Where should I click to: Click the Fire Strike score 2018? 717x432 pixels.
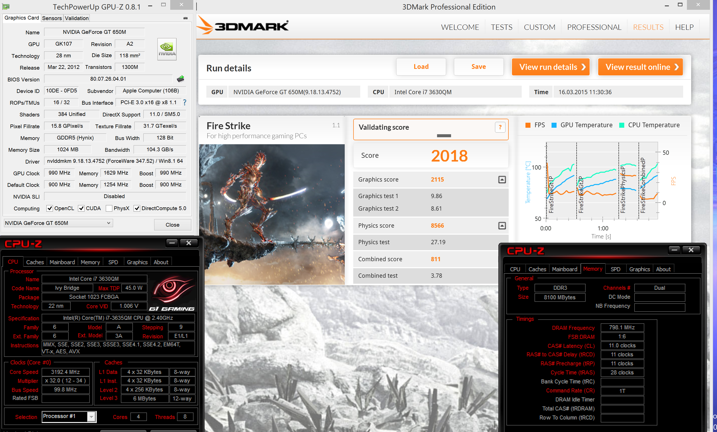coord(449,156)
